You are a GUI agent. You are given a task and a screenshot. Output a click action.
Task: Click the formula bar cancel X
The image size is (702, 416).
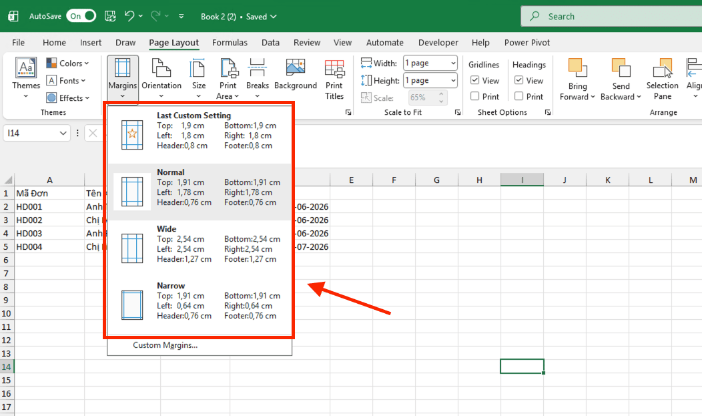[x=93, y=133]
